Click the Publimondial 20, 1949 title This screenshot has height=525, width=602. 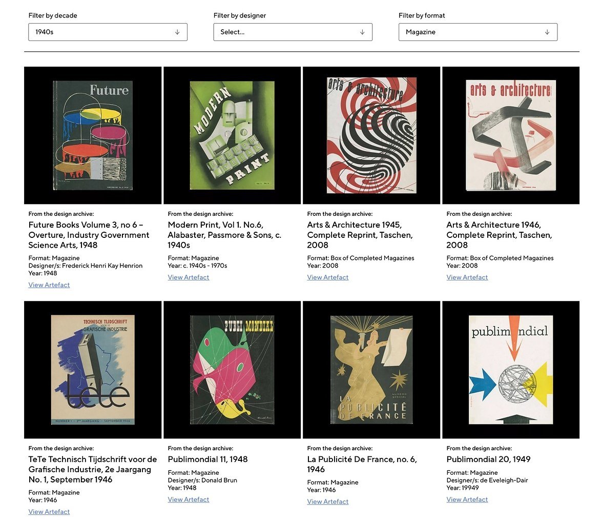click(x=488, y=459)
